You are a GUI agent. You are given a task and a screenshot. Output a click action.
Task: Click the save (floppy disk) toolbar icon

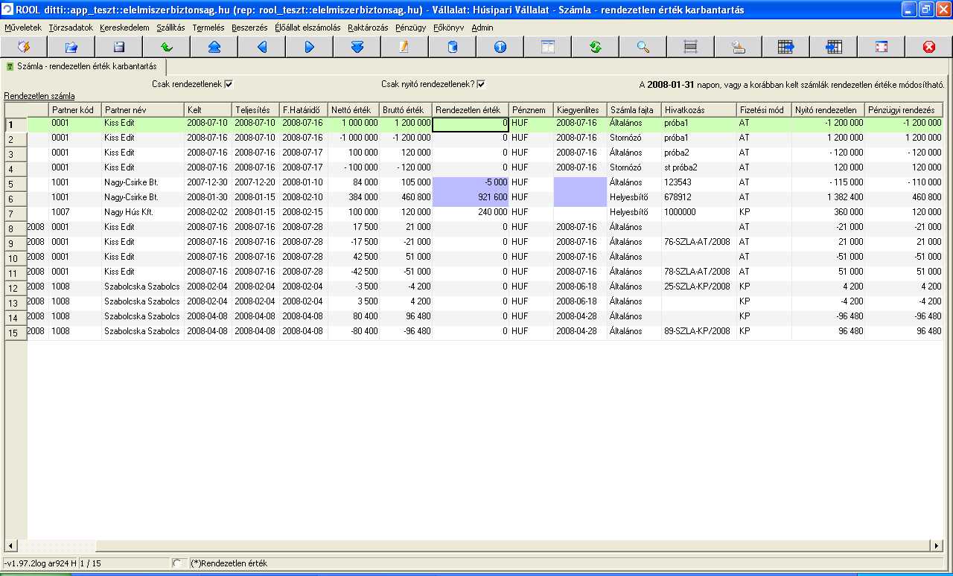pyautogui.click(x=118, y=47)
